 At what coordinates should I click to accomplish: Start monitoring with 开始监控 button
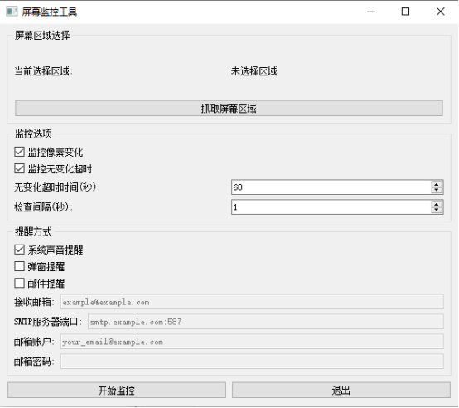click(x=117, y=390)
